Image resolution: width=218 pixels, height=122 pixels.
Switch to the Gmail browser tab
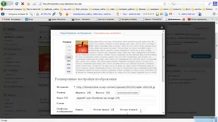pyautogui.click(x=12, y=19)
